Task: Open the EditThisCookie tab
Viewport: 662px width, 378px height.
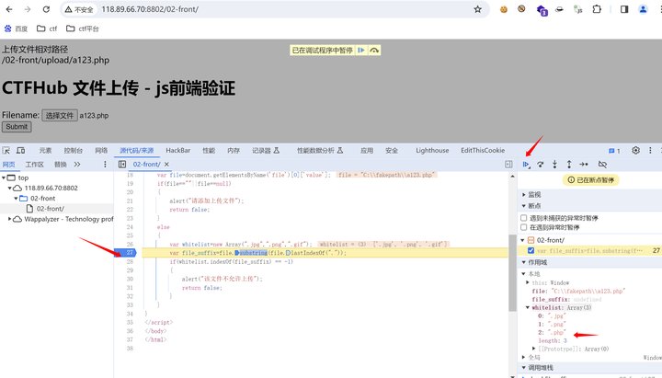Action: point(483,150)
